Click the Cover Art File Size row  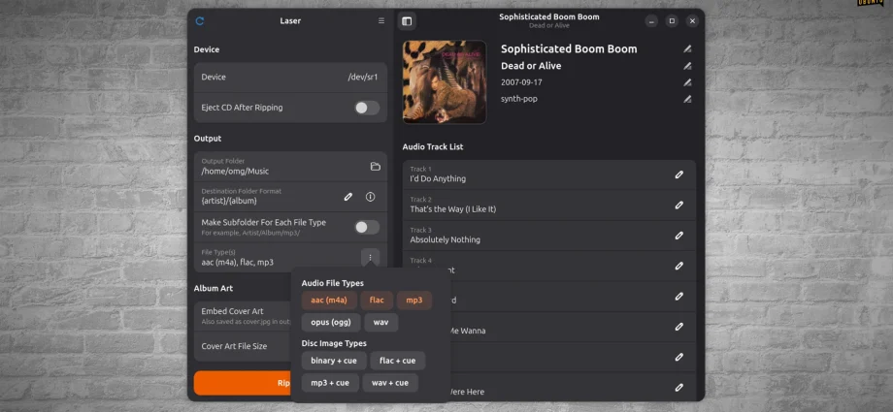pyautogui.click(x=243, y=346)
